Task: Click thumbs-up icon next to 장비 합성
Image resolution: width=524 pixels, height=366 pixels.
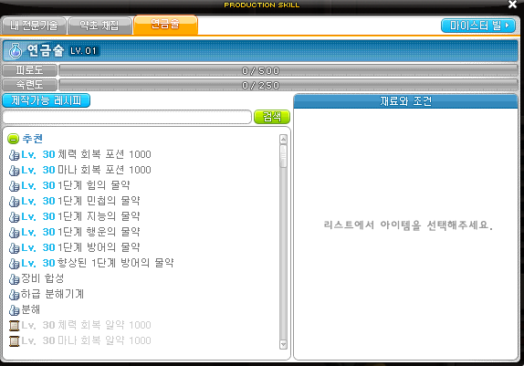Action: click(x=14, y=279)
